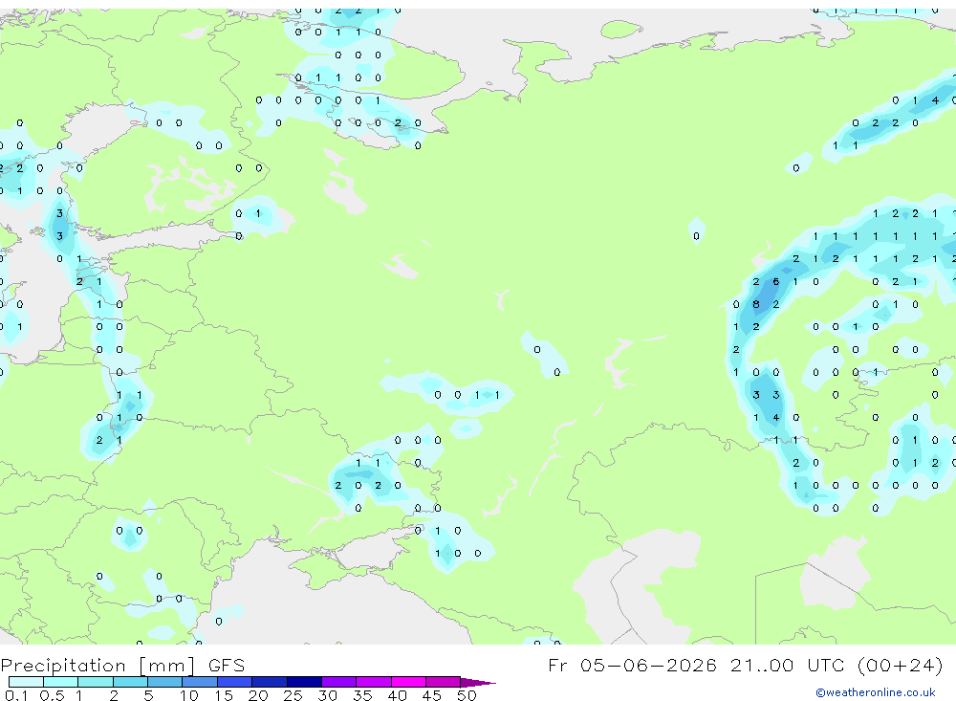The image size is (956, 701).
Task: Click the forecast date "Fr 05-06-2026" text
Action: click(x=632, y=665)
